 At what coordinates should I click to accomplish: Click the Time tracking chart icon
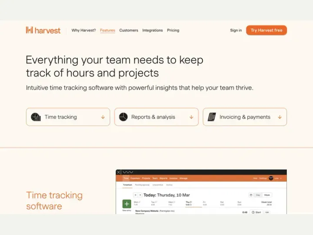36,117
